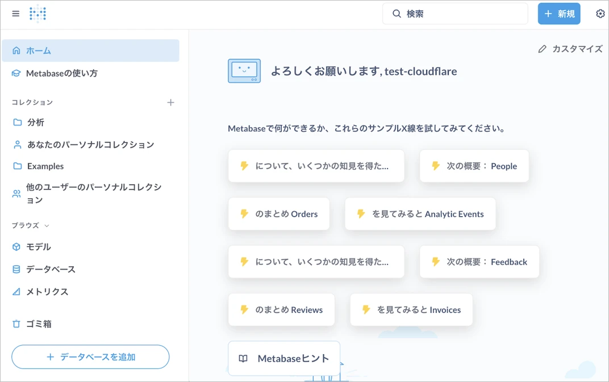Open the 新規 create menu
The width and height of the screenshot is (609, 382).
pos(558,14)
